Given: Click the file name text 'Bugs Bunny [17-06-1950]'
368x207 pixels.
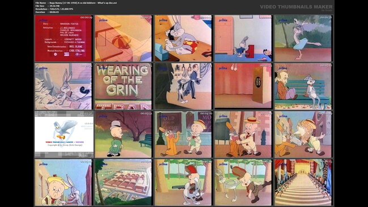Looking at the screenshot, I should pos(64,3).
